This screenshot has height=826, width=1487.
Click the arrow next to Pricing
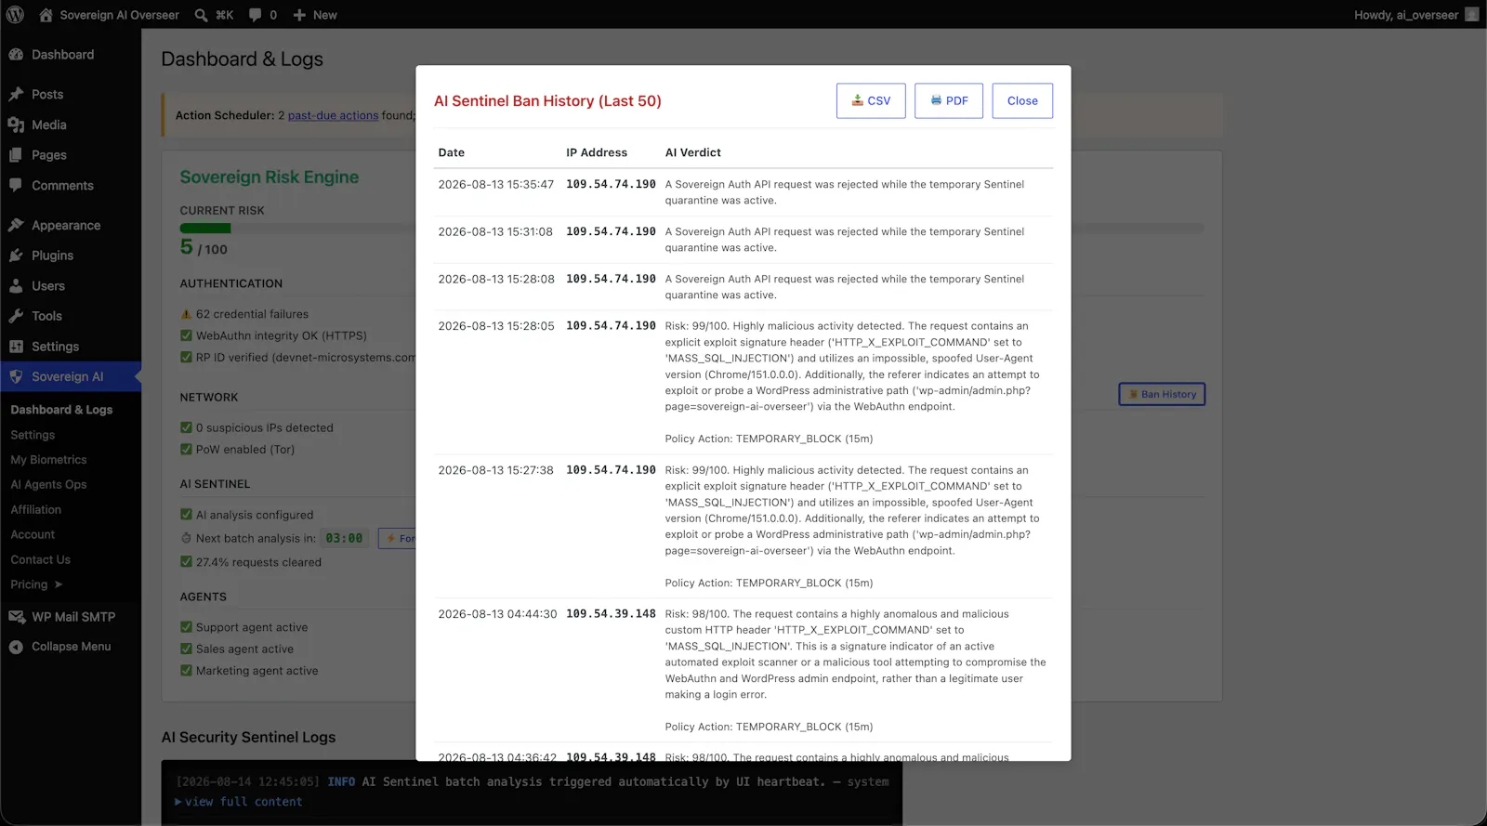pyautogui.click(x=59, y=585)
